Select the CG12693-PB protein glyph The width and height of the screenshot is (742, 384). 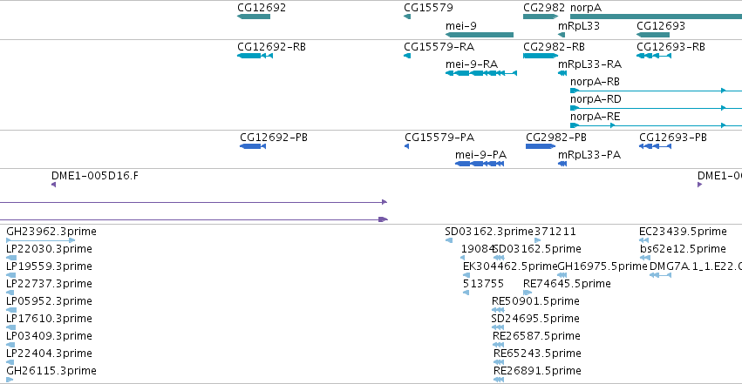655,146
